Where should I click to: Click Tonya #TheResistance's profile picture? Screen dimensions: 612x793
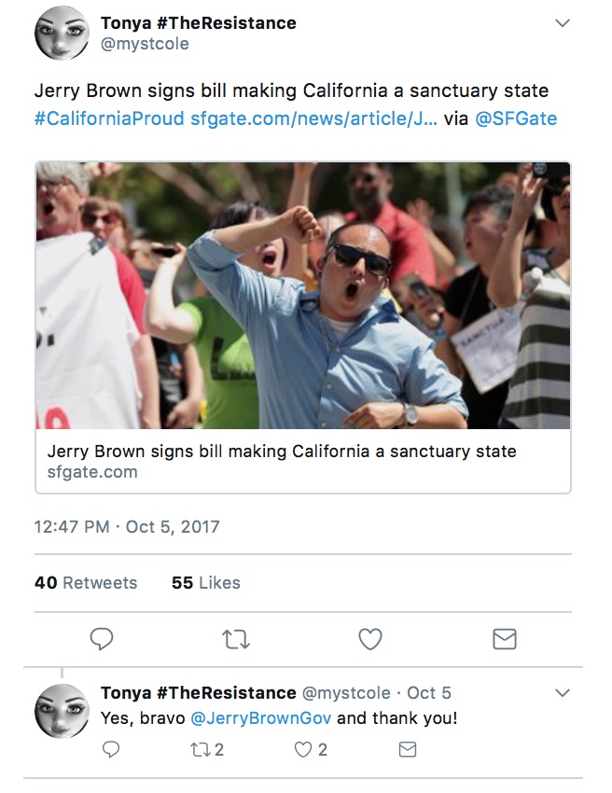(62, 29)
